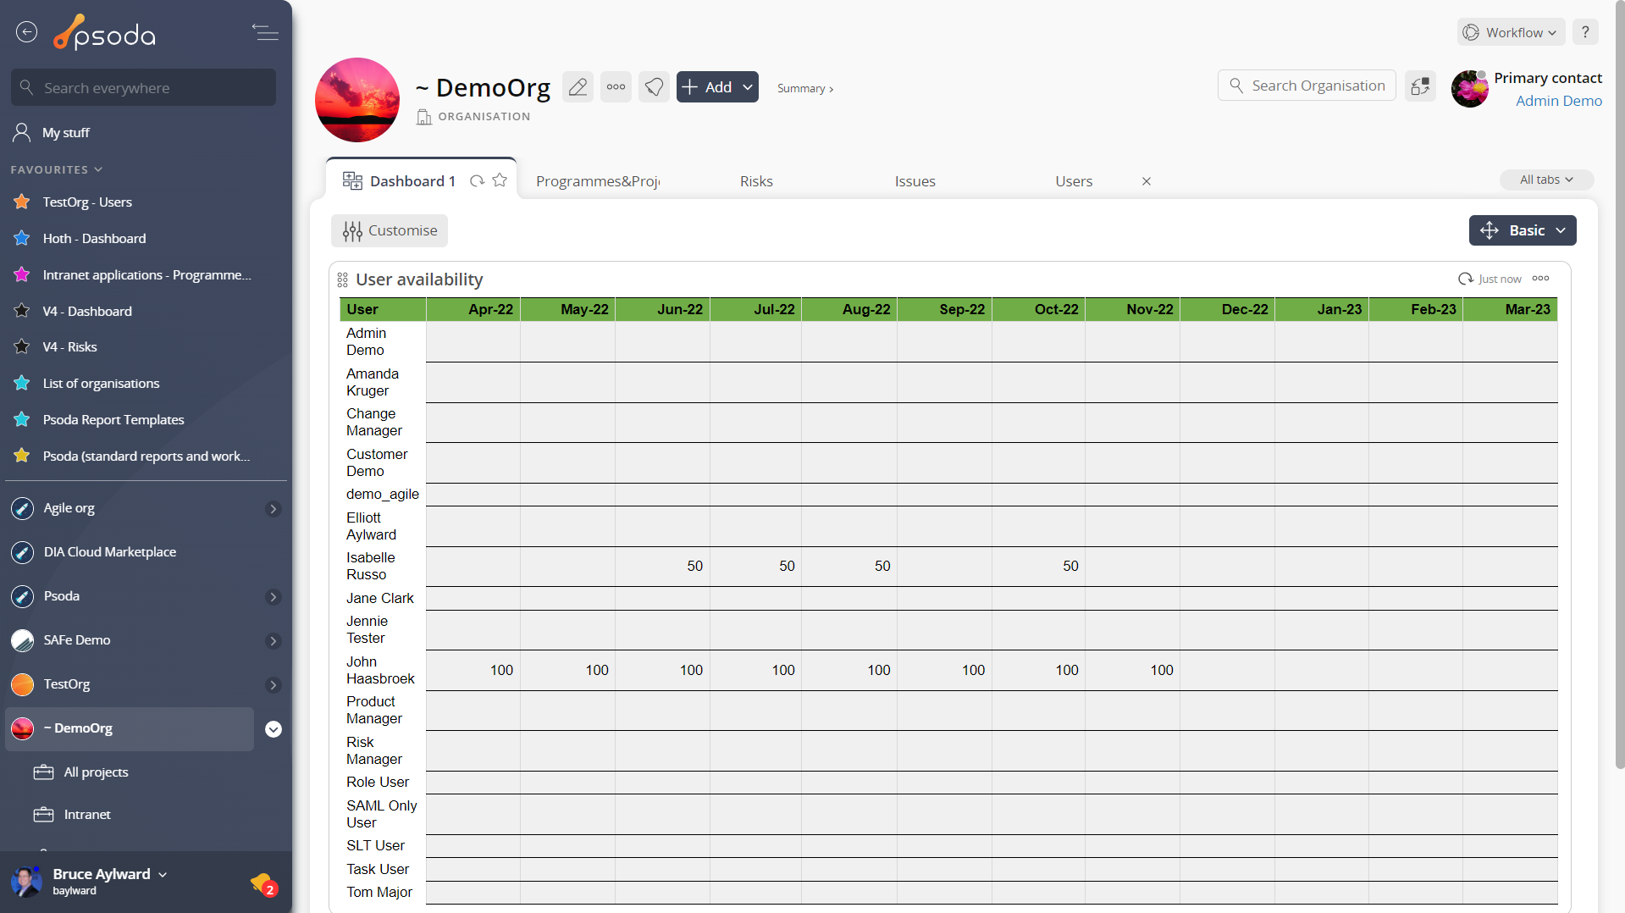Viewport: 1625px width, 913px height.
Task: Click the page vertical scrollbar
Action: [1620, 385]
